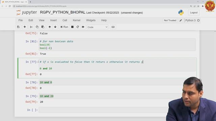
Task: Click the browser back arrow
Action: click(2, 6)
